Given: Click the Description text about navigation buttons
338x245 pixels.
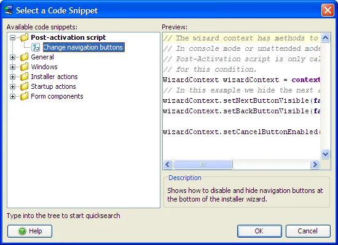Looking at the screenshot, I should [245, 195].
